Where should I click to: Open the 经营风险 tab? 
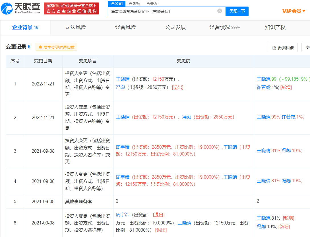(x=125, y=27)
